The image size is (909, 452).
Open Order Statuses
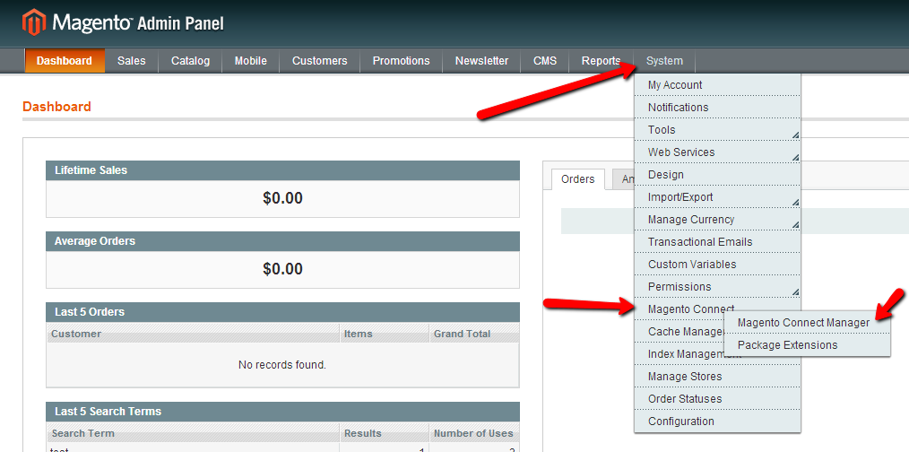coord(718,399)
